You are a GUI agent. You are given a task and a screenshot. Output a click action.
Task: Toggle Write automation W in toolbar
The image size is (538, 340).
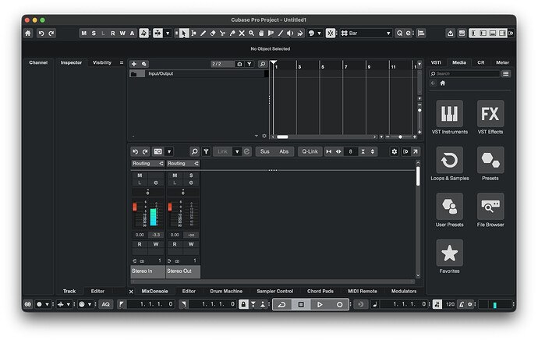coord(122,34)
